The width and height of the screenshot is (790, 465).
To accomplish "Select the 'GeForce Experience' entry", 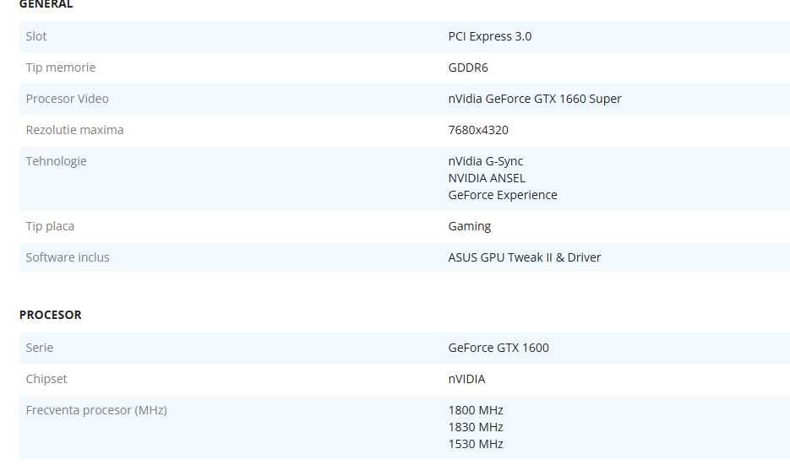I will (x=503, y=195).
